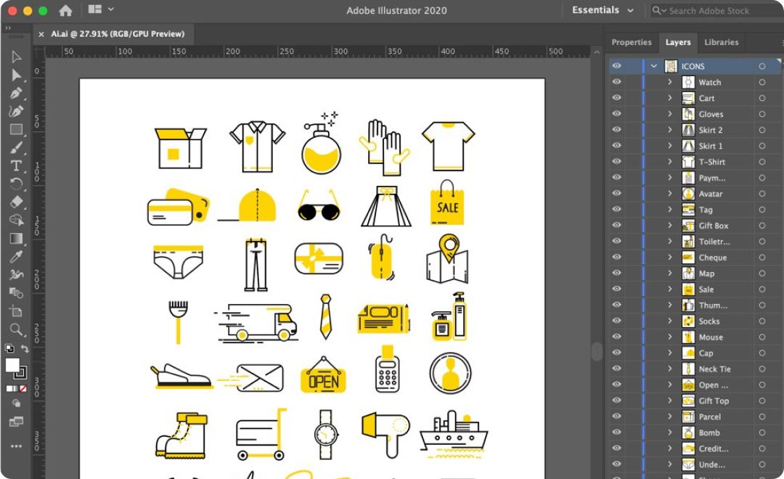Collapse the ICONS layer group

pos(654,66)
